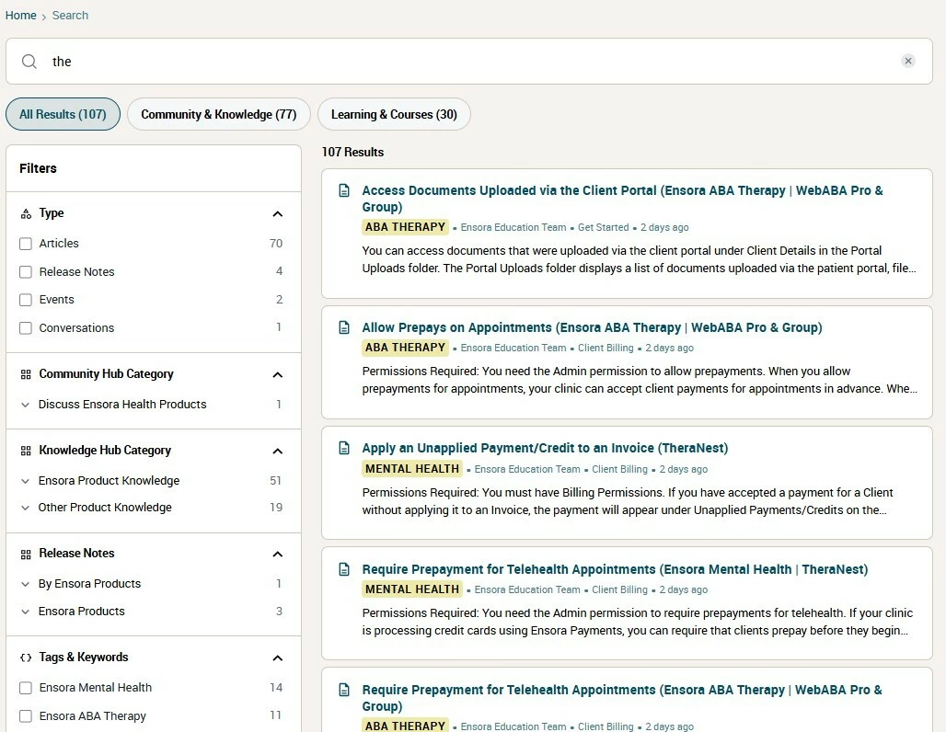This screenshot has height=732, width=946.
Task: Check the Events filter checkbox
Action: 26,300
